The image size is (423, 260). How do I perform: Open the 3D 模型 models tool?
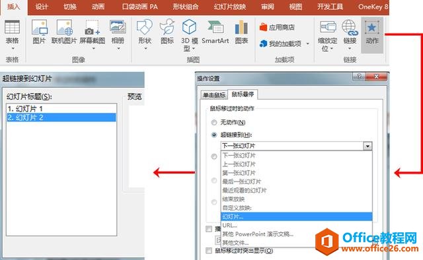[190, 34]
